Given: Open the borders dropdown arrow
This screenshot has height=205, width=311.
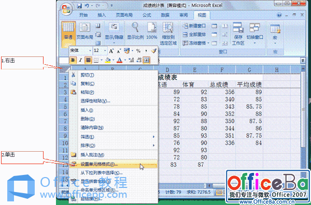Looking at the screenshot, I should click(102, 60).
